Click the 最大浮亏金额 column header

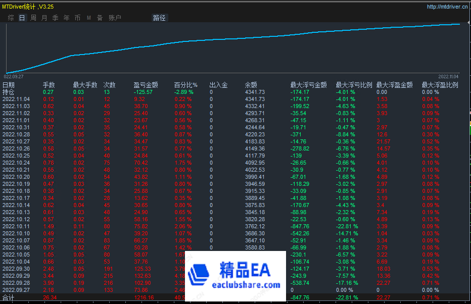coord(308,85)
